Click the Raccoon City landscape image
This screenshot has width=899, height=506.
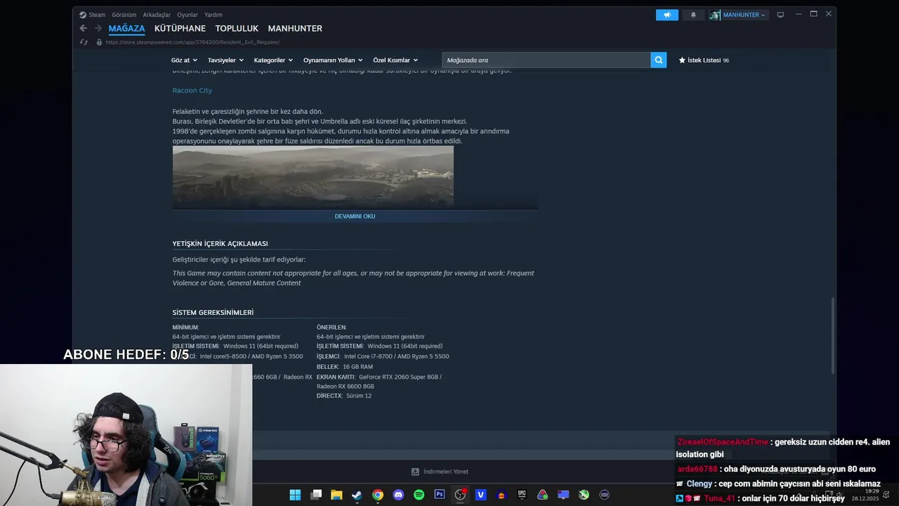tap(313, 176)
